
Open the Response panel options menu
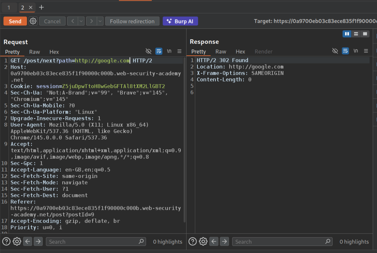(366, 51)
